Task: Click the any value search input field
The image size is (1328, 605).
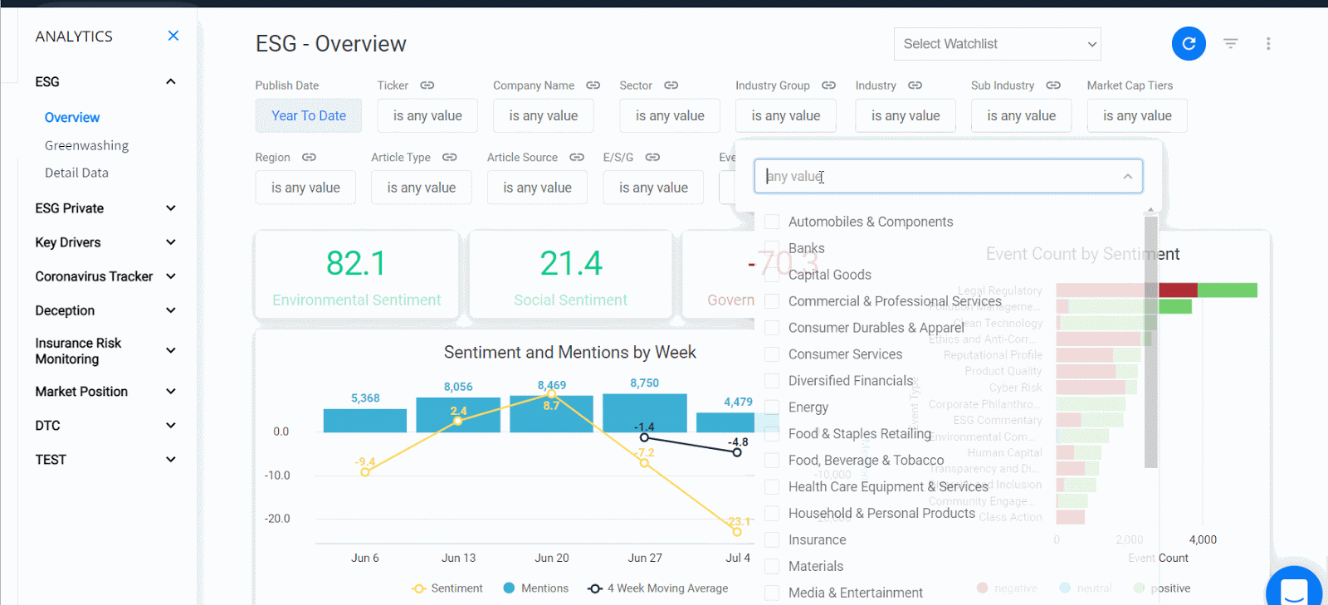Action: pos(938,177)
